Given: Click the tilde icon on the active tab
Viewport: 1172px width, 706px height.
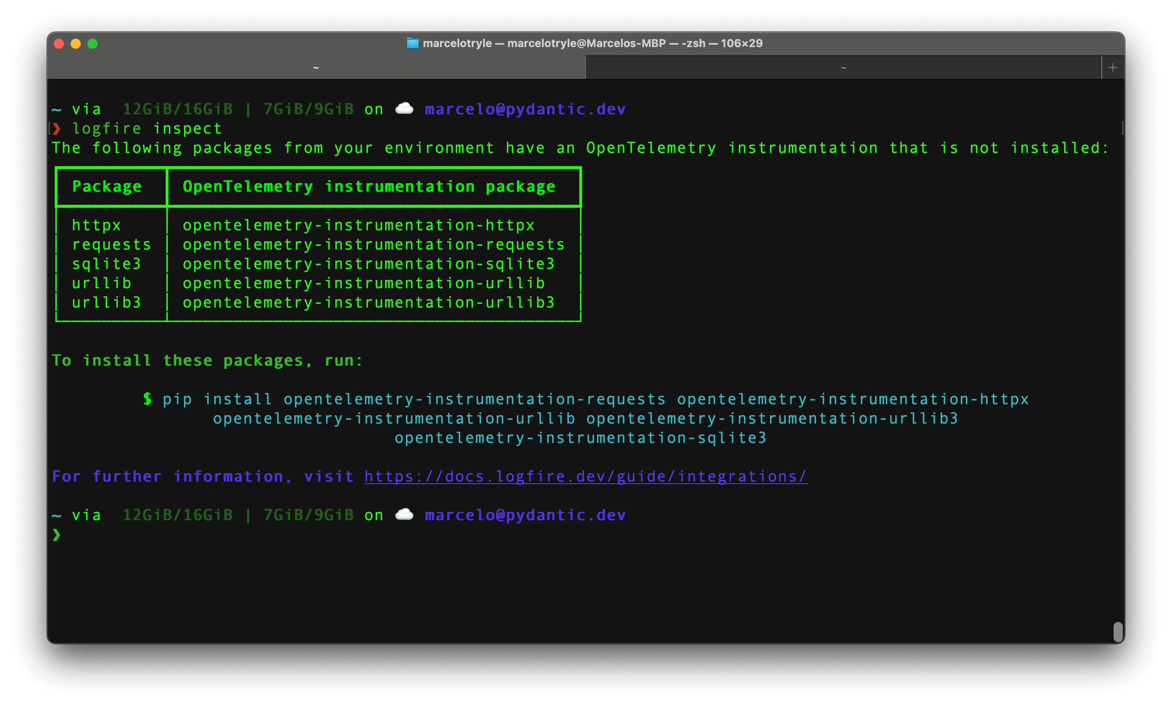Looking at the screenshot, I should 315,68.
